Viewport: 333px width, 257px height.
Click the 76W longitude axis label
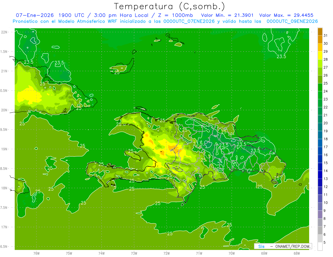pyautogui.click(x=36, y=253)
